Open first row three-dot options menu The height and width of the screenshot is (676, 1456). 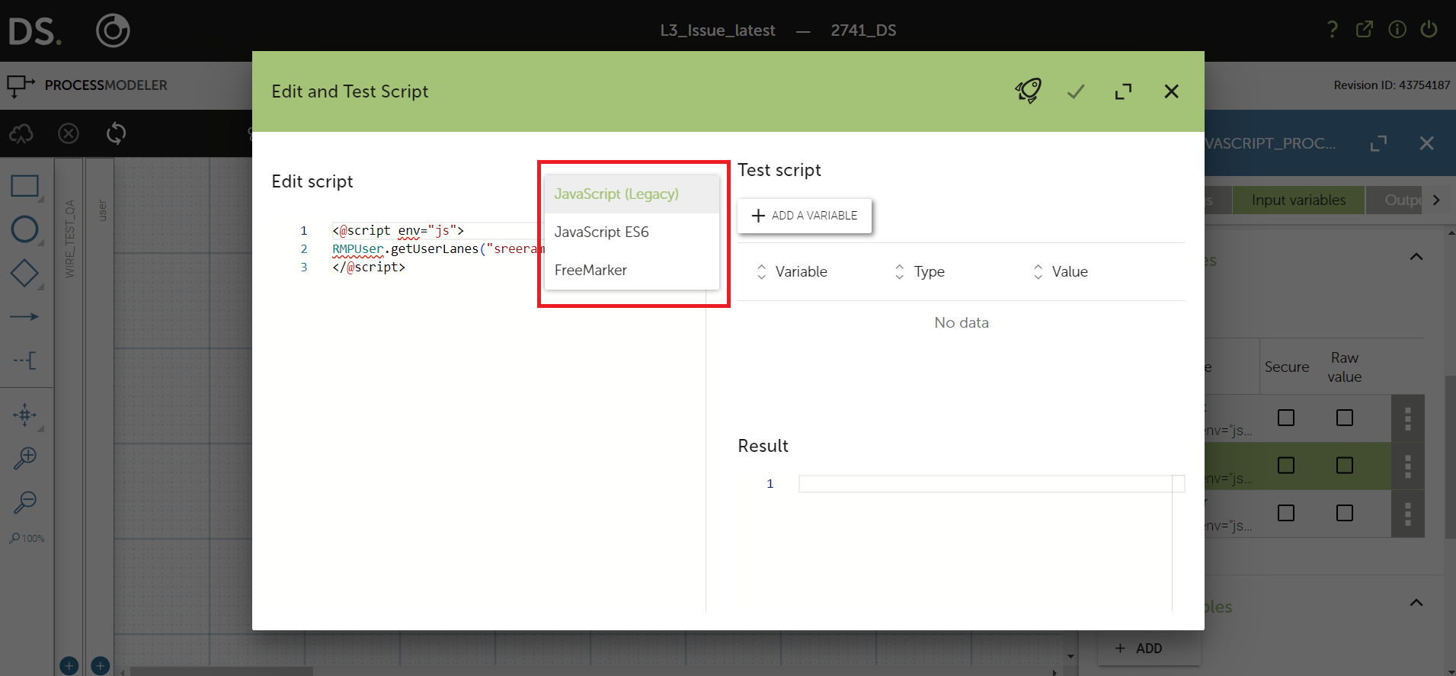pyautogui.click(x=1408, y=418)
